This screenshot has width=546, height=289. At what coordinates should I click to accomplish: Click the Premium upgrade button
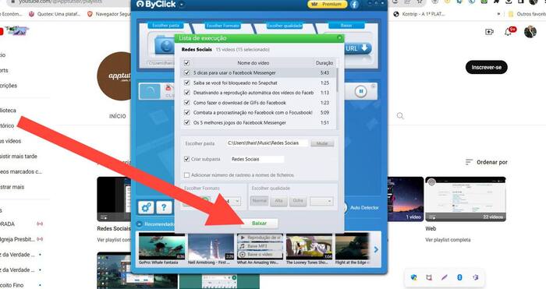(328, 4)
